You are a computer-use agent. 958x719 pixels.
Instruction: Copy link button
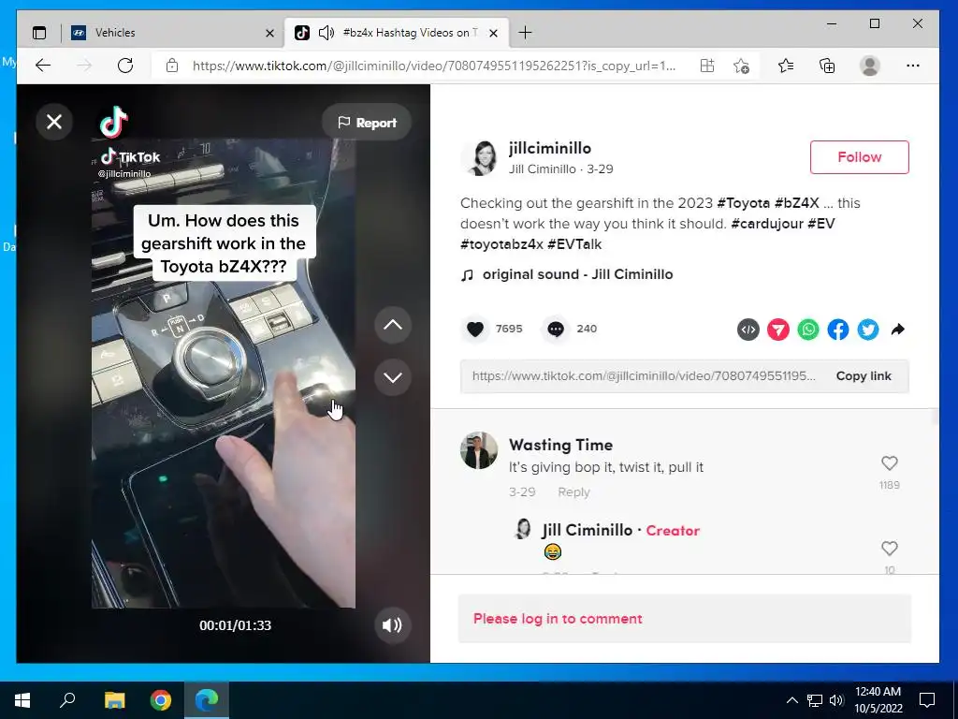(x=864, y=376)
